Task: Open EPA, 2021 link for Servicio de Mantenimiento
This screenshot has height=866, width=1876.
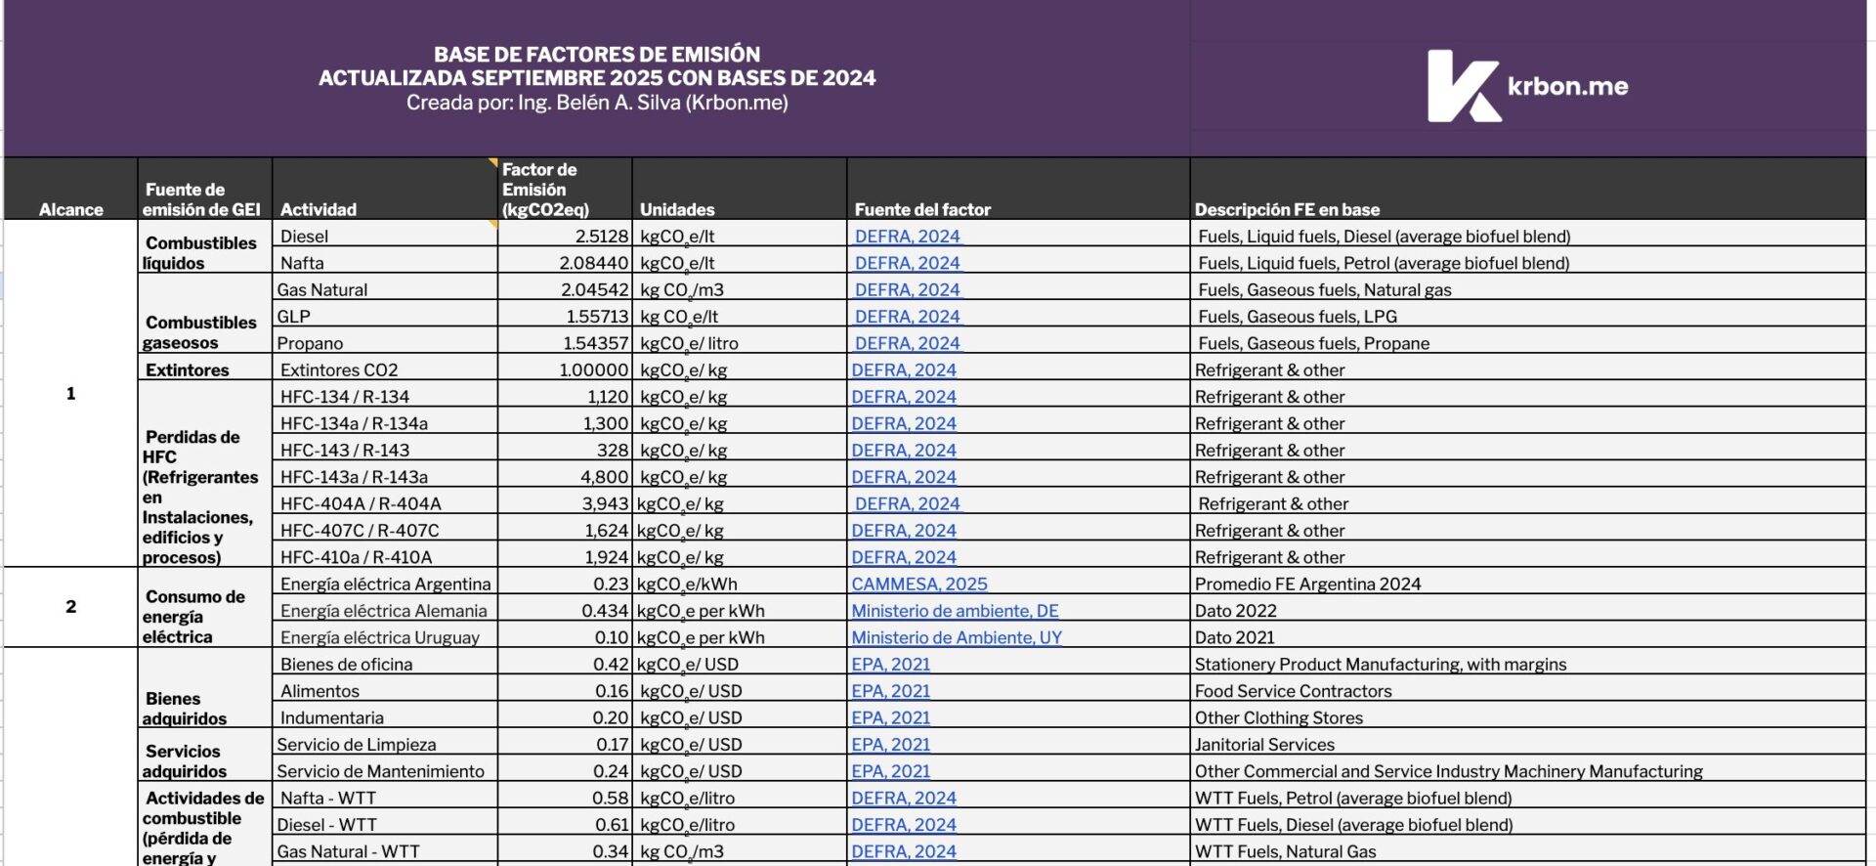Action: 890,771
